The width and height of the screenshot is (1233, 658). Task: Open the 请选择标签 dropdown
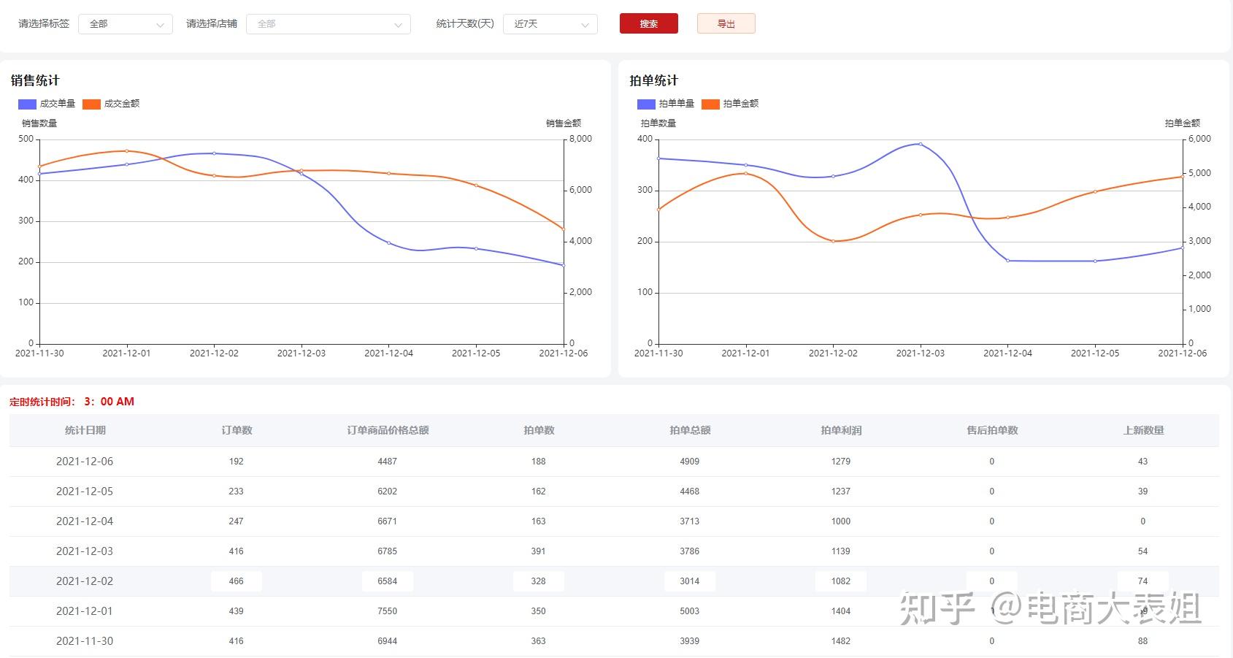click(x=126, y=24)
